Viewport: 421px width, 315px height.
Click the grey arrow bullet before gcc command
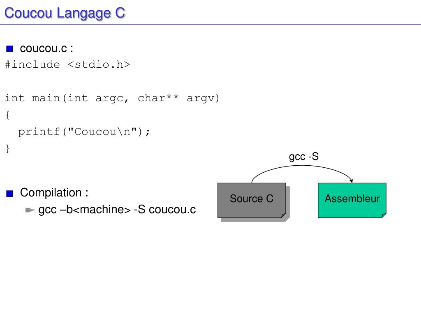coord(30,210)
